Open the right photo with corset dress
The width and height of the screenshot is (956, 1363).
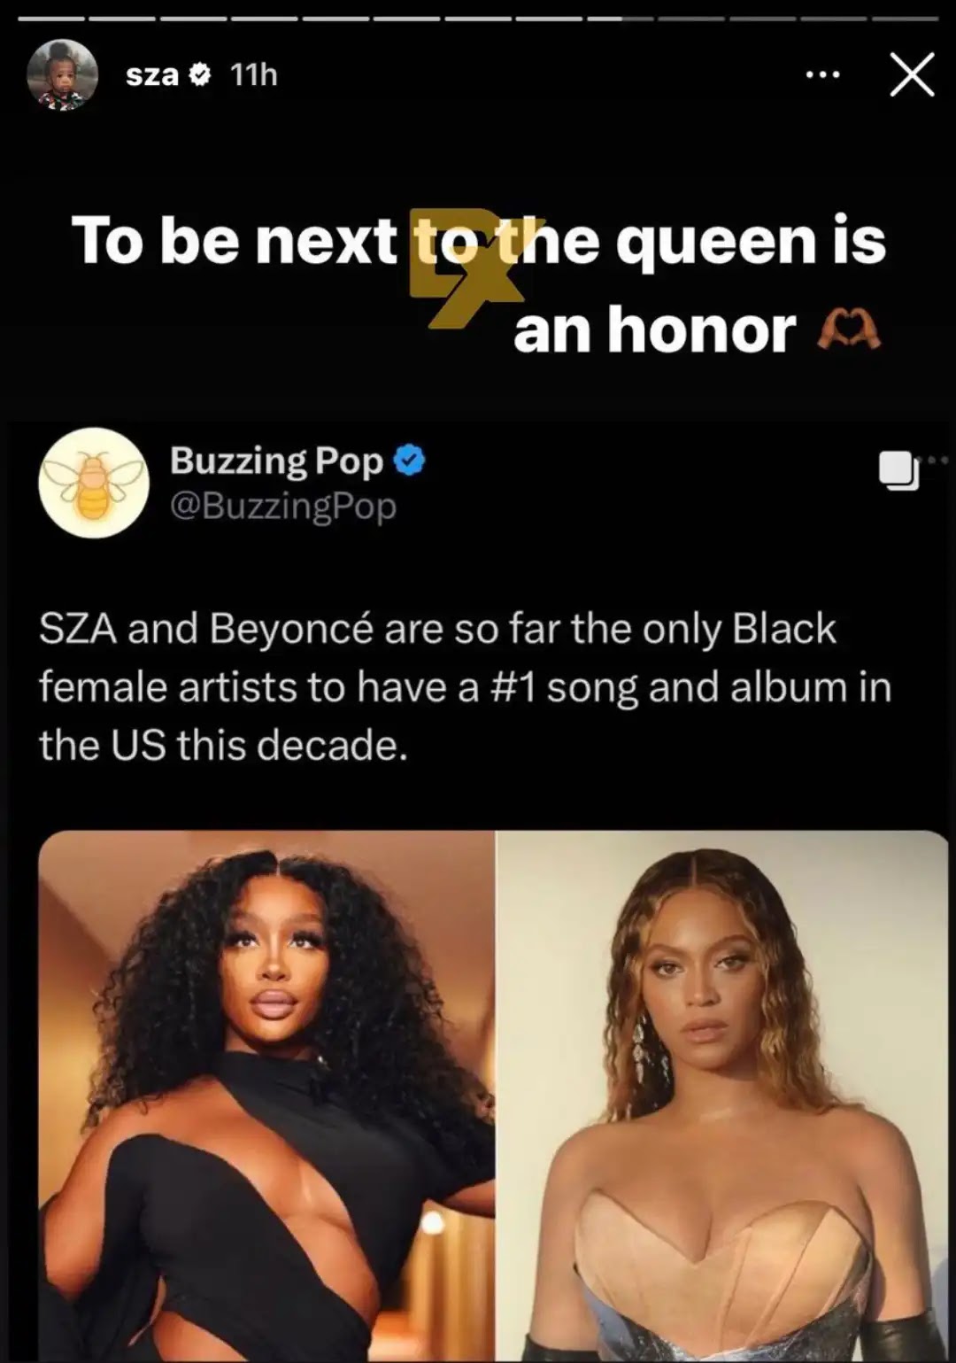coord(722,1096)
